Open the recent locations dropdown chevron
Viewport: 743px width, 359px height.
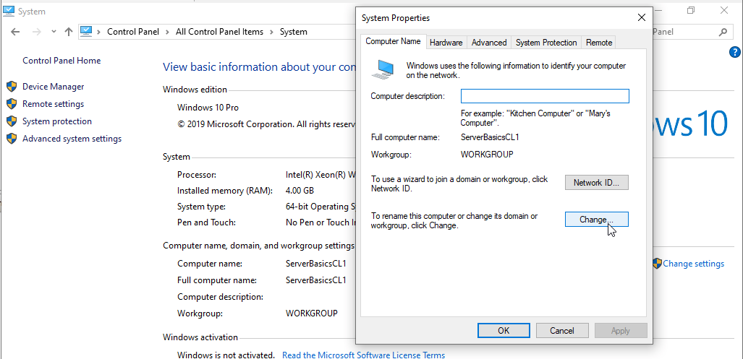[54, 32]
